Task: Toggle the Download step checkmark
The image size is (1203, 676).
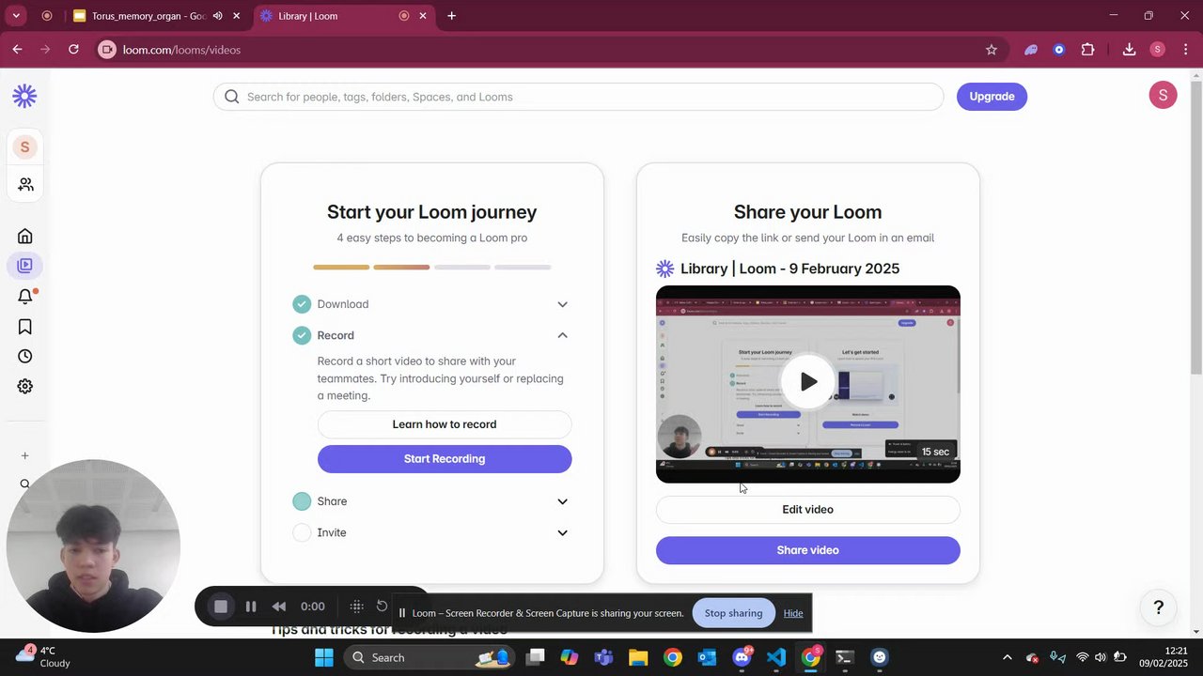Action: click(302, 304)
